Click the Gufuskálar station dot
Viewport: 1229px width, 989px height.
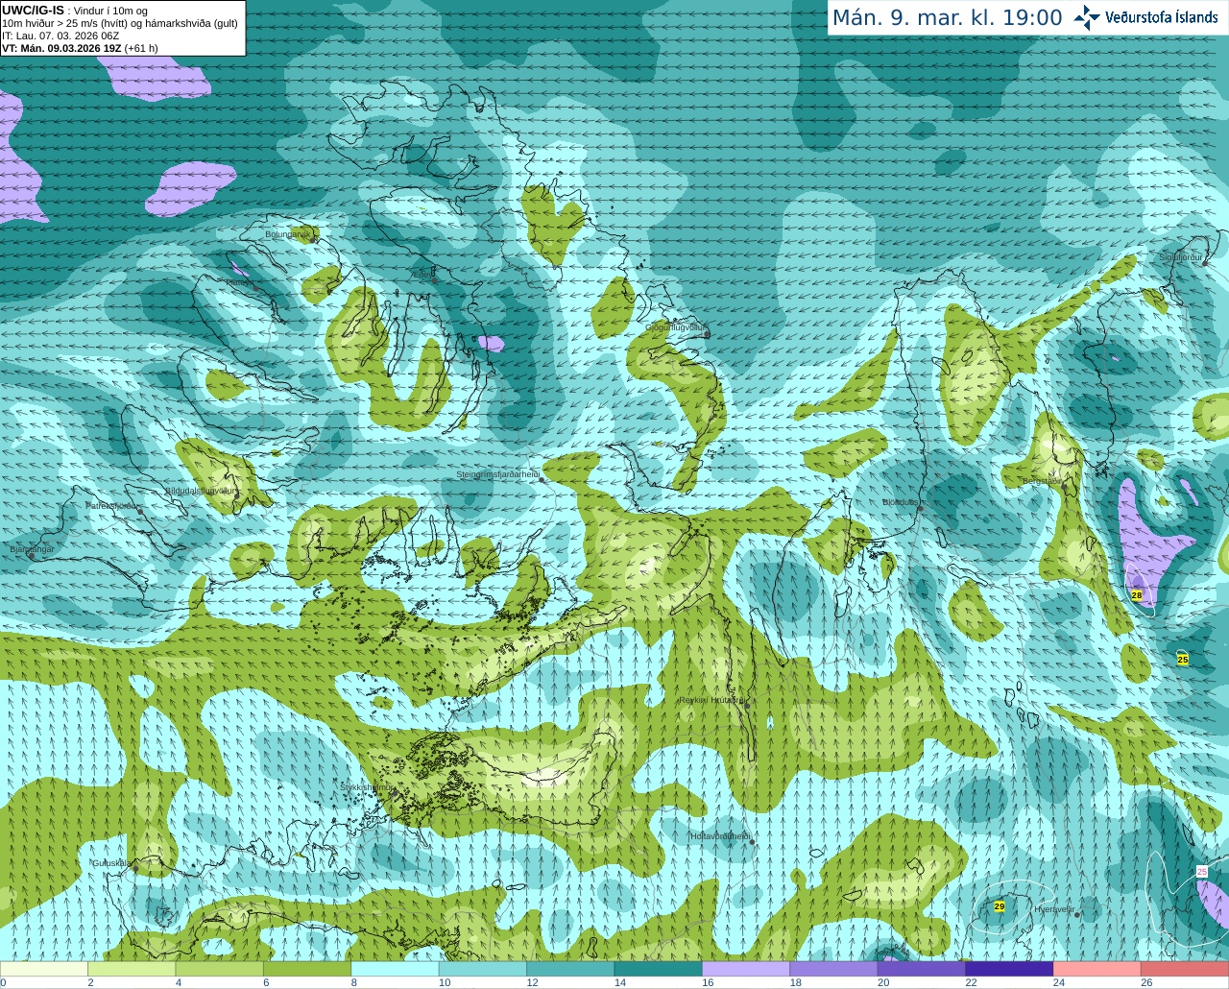135,868
